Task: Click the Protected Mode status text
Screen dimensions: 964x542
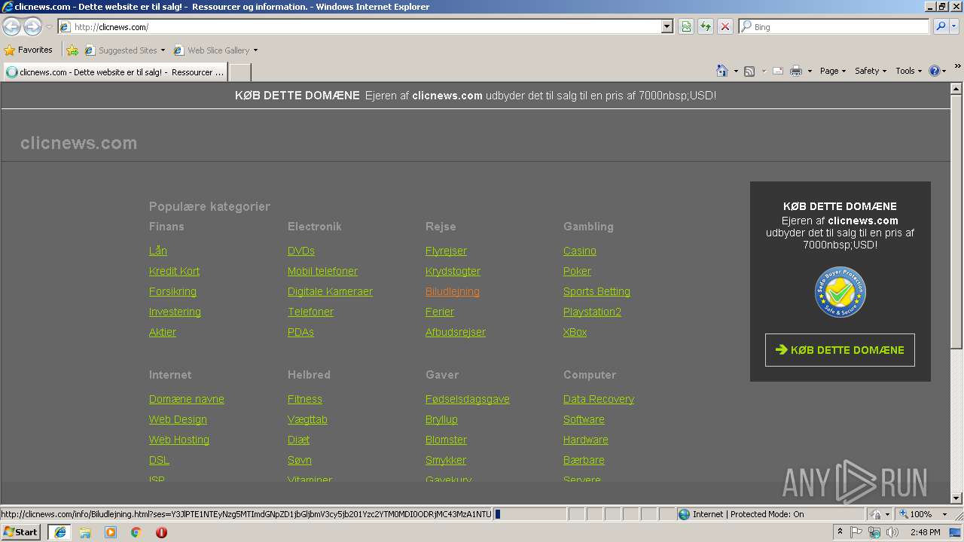Action: coord(749,514)
